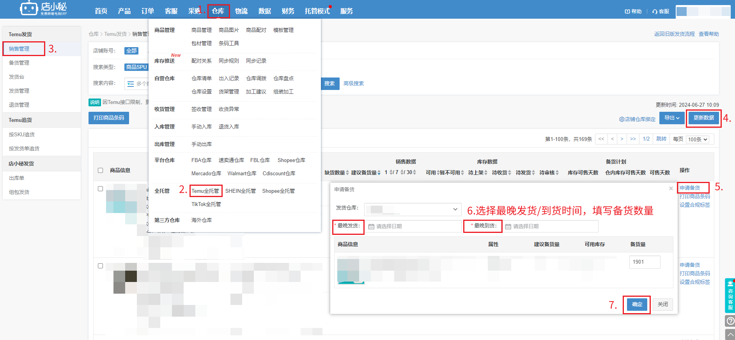The width and height of the screenshot is (735, 340).
Task: Click the list icon in 搜索内容 field
Action: pos(131,84)
